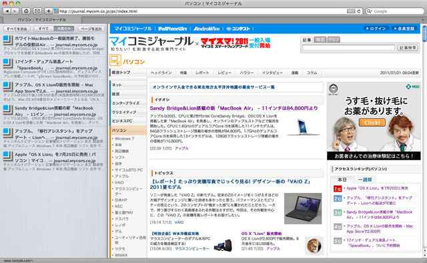The width and height of the screenshot is (427, 263).
Task: Click the VAIO Z laptop article thumbnail
Action: [303, 208]
